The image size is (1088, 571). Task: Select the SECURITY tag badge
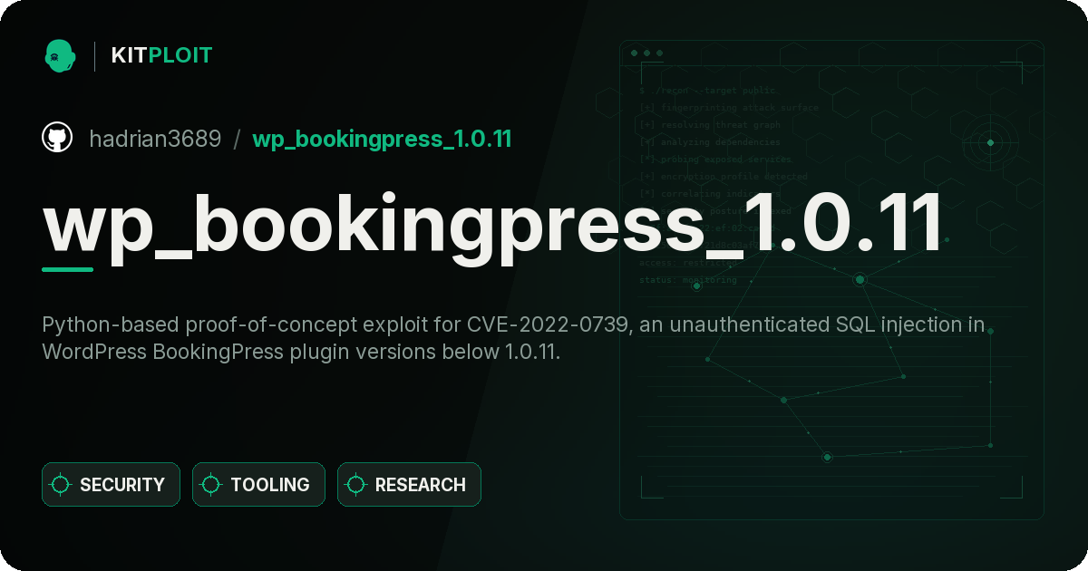coord(111,485)
